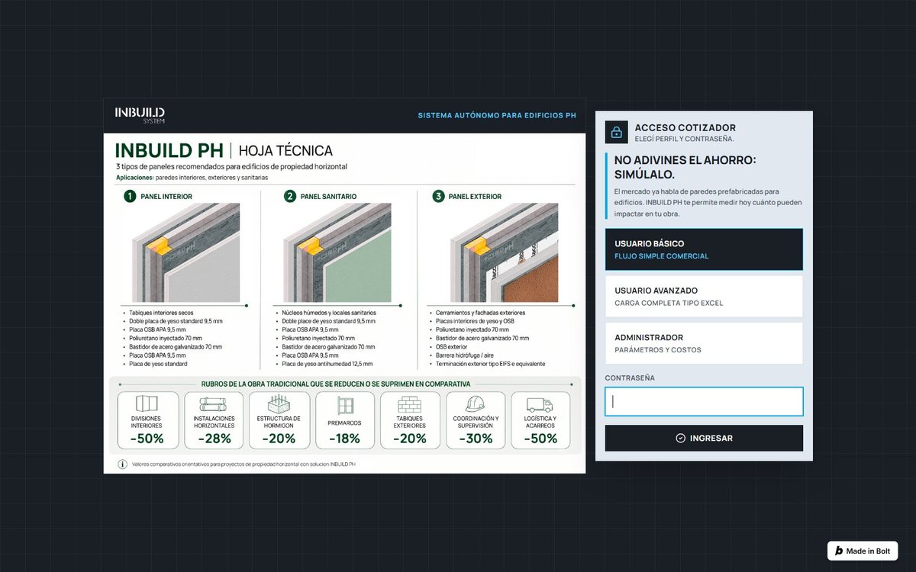
Task: Click 'Núcleos húmedos y locales sanitarios' bullet
Action: click(x=329, y=313)
